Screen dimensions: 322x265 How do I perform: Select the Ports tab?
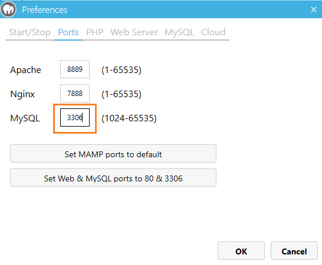68,32
